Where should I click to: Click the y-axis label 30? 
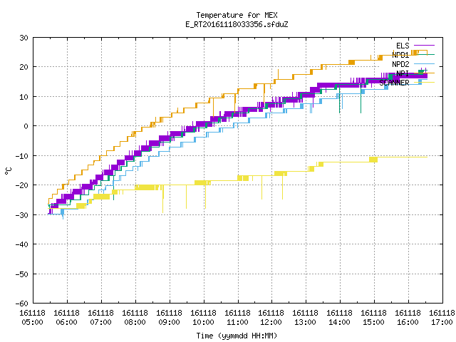tap(24, 38)
